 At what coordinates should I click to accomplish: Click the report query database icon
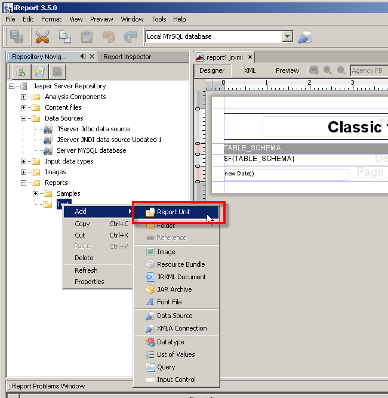coord(313,70)
